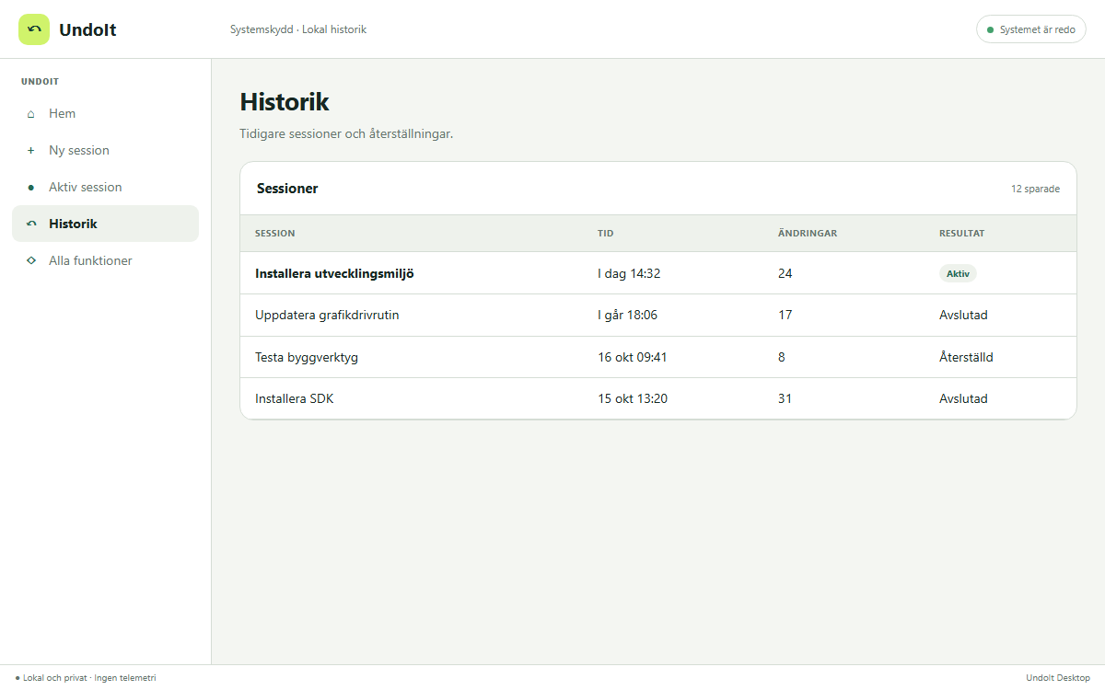Click the Tid column header
This screenshot has height=690, width=1105.
[x=605, y=234]
